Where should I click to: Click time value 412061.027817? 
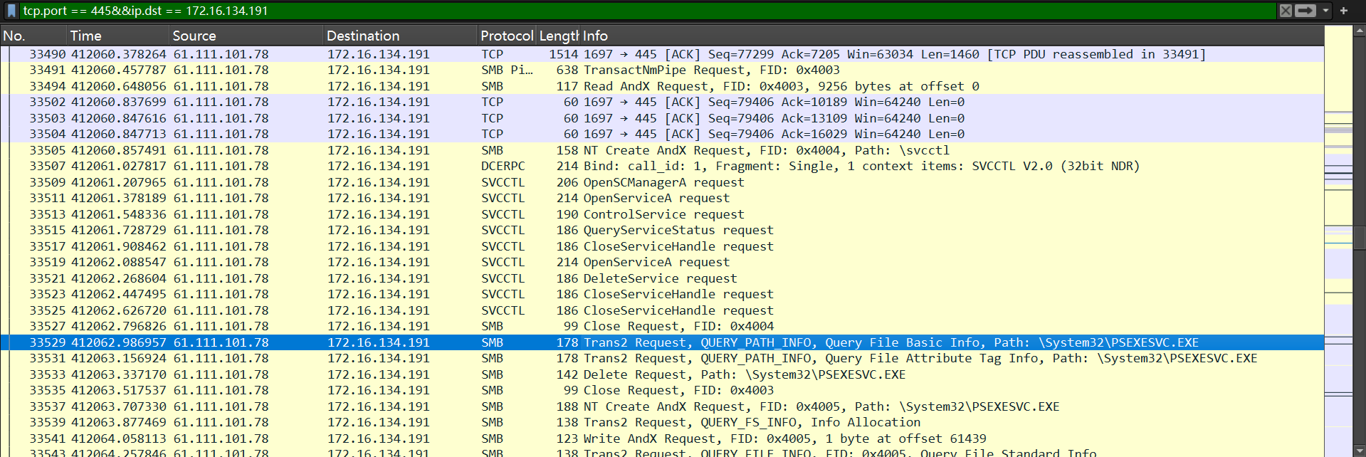(118, 166)
